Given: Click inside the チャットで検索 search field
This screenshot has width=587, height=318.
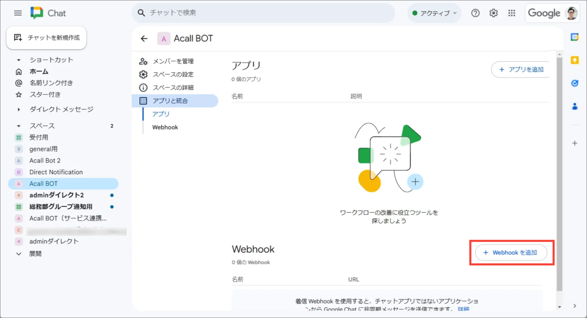Looking at the screenshot, I should (x=263, y=13).
